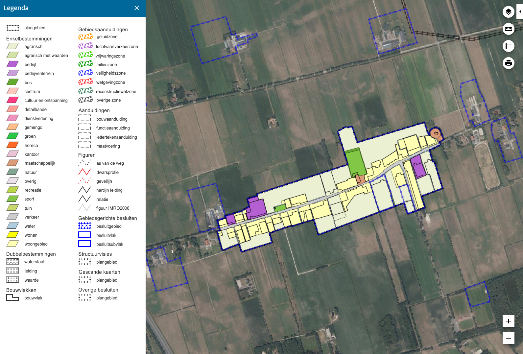Click the bedrijf purple swatch
The height and width of the screenshot is (354, 523).
12,64
